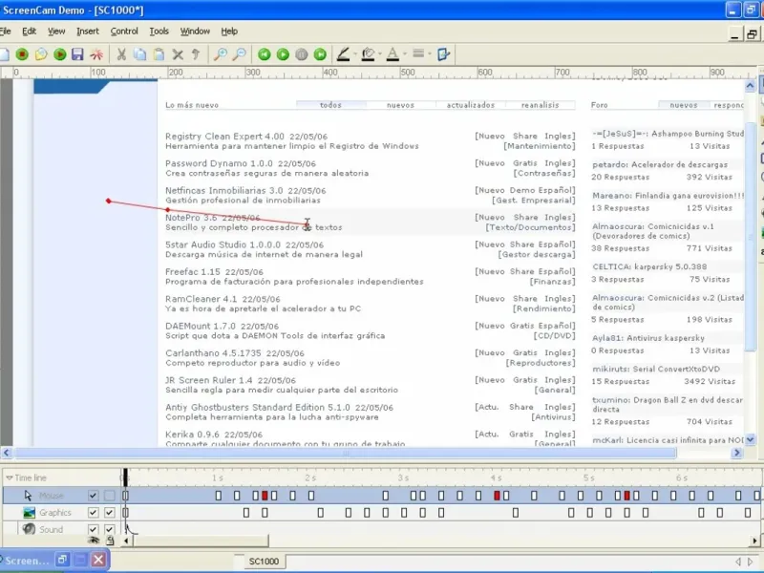
Task: Click the red Record button in toolbar
Action: 22,54
